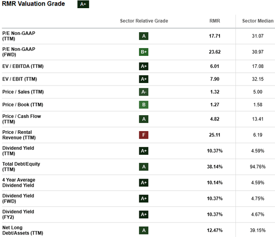This screenshot has height=237, width=275.
Task: Click the Sector Median column header
Action: [x=258, y=21]
